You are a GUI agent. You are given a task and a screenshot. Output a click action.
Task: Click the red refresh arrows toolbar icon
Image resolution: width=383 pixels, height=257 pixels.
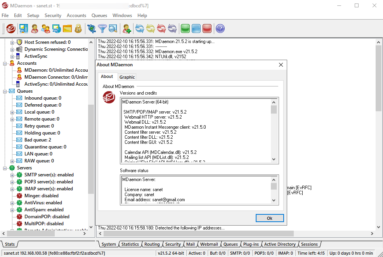click(x=161, y=29)
